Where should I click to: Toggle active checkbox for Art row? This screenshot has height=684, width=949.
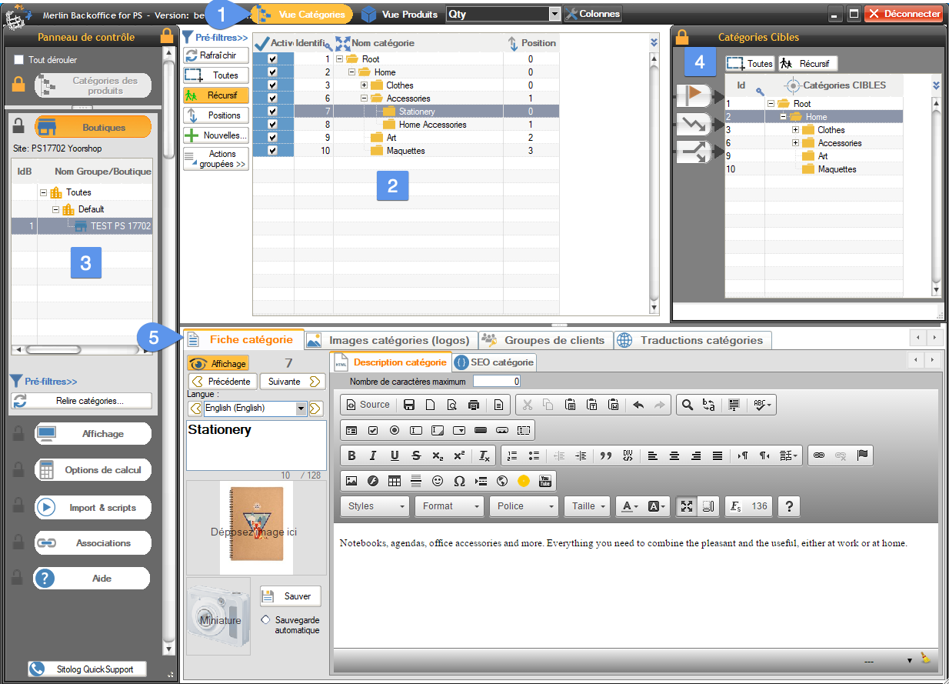tap(272, 138)
